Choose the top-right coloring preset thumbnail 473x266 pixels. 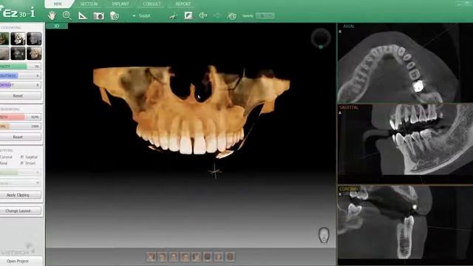(x=34, y=38)
